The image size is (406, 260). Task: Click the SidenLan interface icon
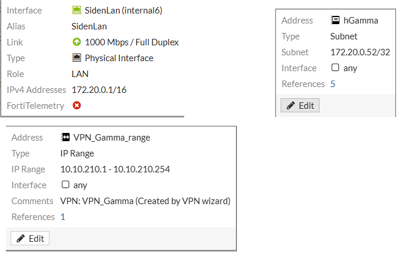[x=76, y=11]
